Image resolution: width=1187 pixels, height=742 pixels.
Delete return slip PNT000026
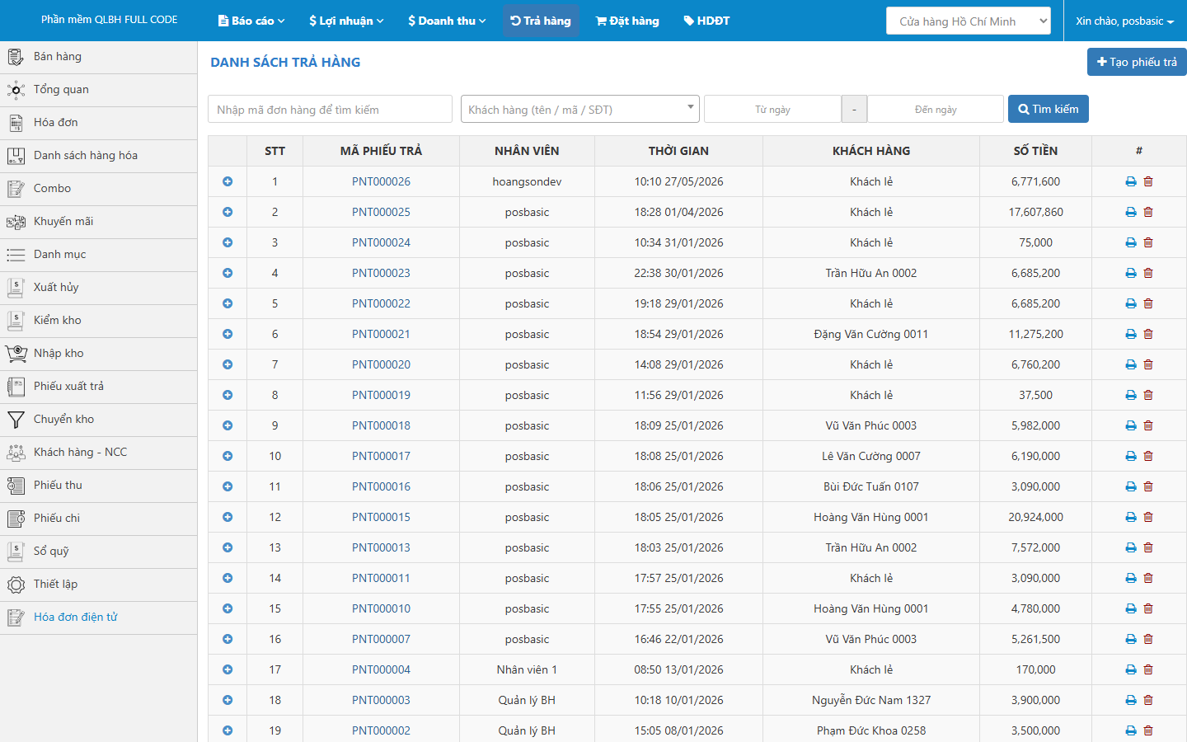coord(1148,181)
